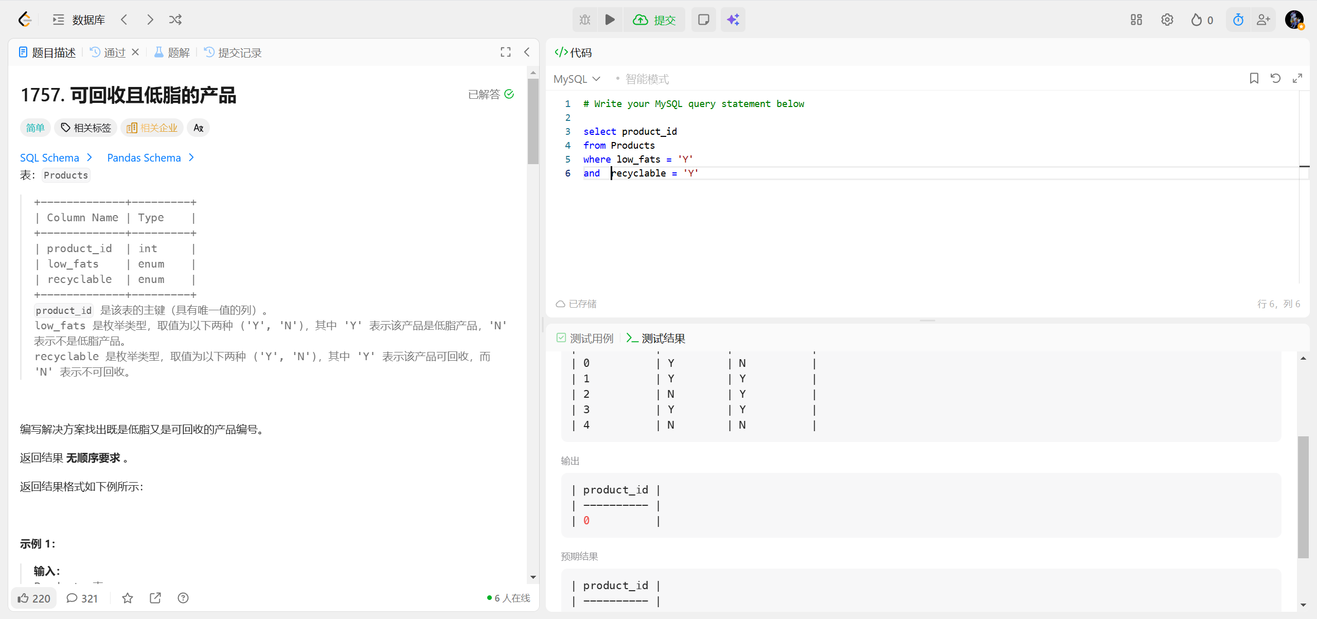Open the MySQL language dropdown
The width and height of the screenshot is (1317, 619).
click(577, 79)
